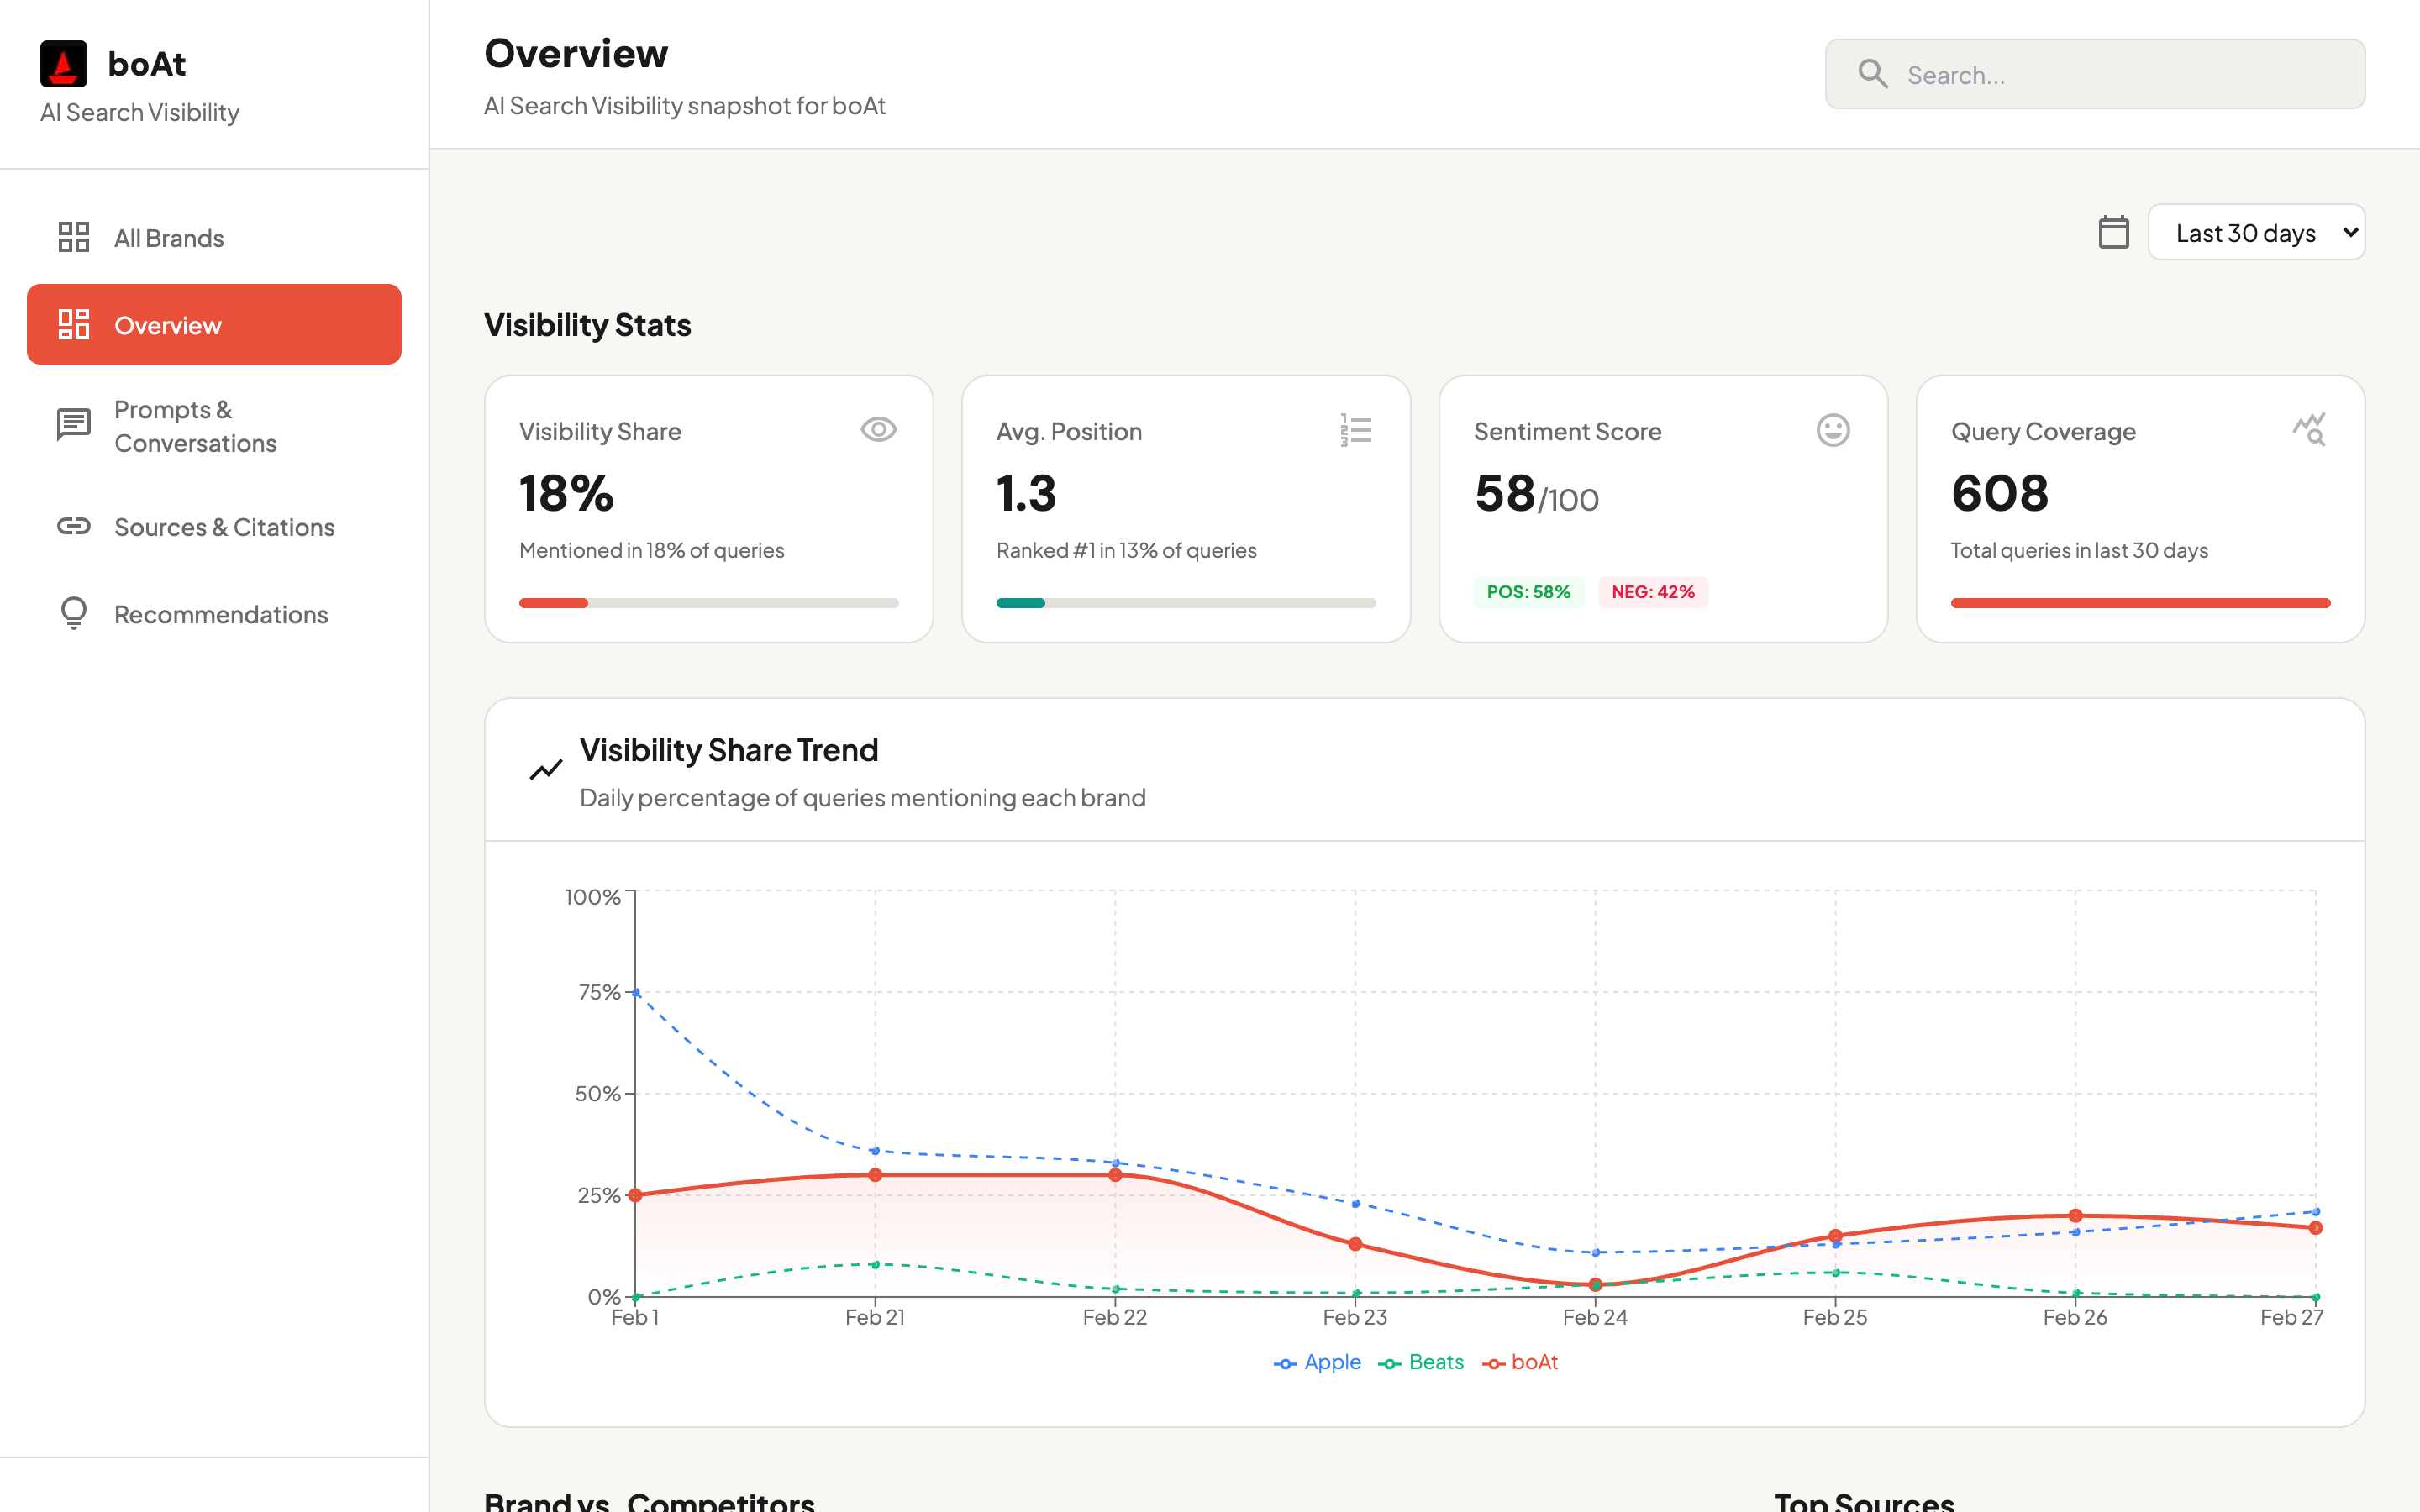Click the boAt data point at Feb 24

1595,1285
